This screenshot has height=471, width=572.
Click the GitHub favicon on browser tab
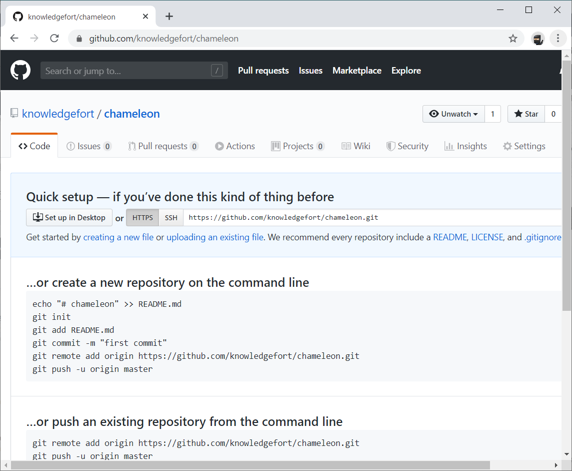click(18, 17)
